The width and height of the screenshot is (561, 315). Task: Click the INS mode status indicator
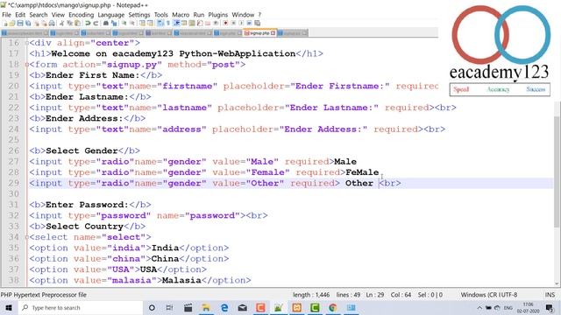[x=550, y=295]
